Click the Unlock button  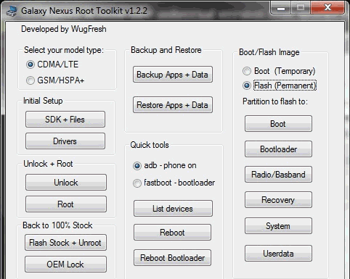[66, 183]
